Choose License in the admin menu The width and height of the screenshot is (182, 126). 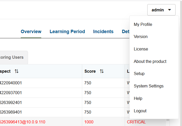pos(141,49)
